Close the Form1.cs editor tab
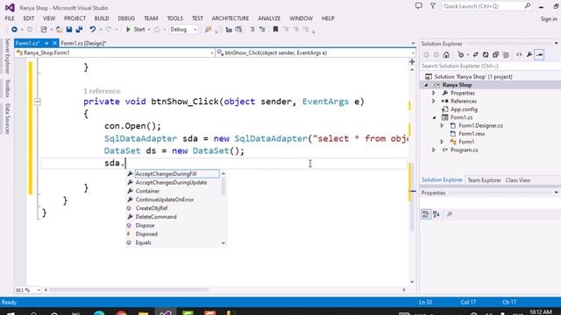This screenshot has width=561, height=315. click(54, 43)
